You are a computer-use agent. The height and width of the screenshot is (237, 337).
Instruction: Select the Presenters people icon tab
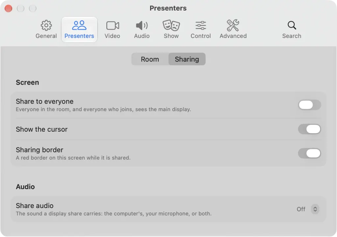tap(79, 30)
